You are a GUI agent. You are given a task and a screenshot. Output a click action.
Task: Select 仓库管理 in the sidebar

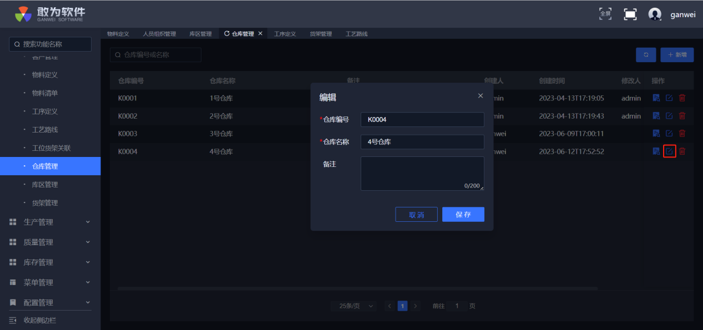tap(50, 166)
